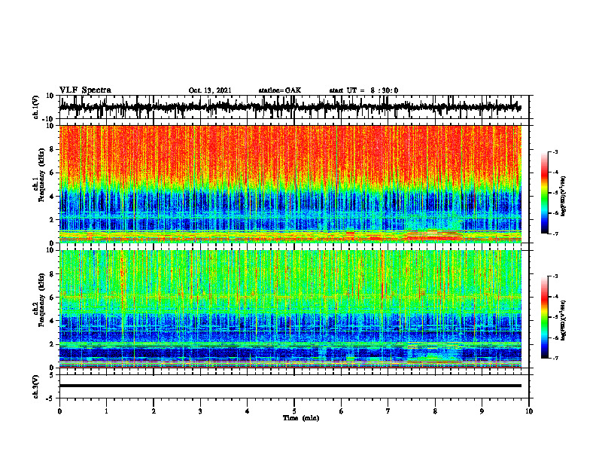The width and height of the screenshot is (596, 461).
Task: Click the ch.3 flat black voltage trace
Action: click(290, 386)
